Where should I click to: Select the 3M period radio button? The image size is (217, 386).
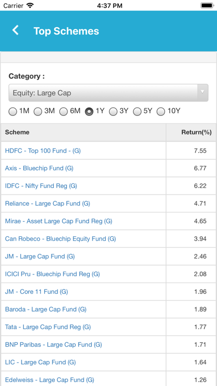[x=38, y=112]
